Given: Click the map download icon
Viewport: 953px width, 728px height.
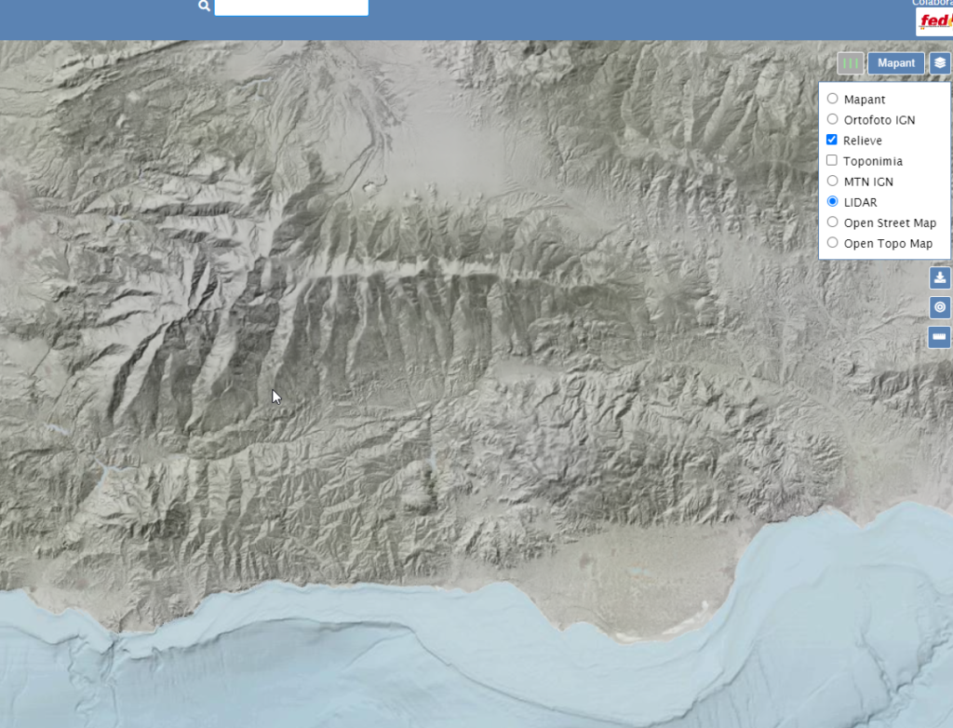Looking at the screenshot, I should pos(939,276).
